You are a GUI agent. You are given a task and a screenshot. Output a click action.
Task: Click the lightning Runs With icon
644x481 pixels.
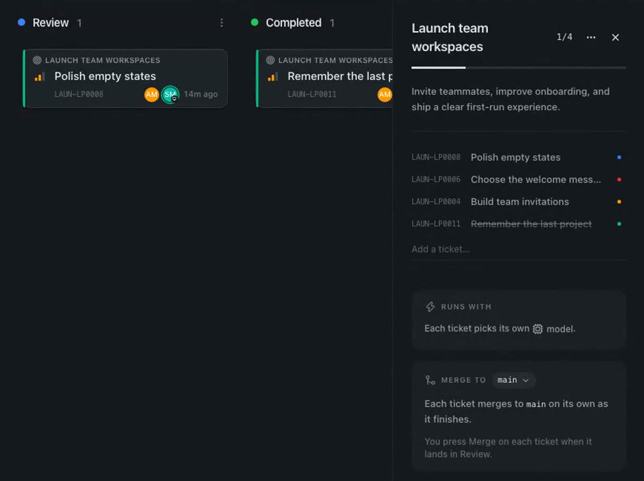(x=430, y=307)
